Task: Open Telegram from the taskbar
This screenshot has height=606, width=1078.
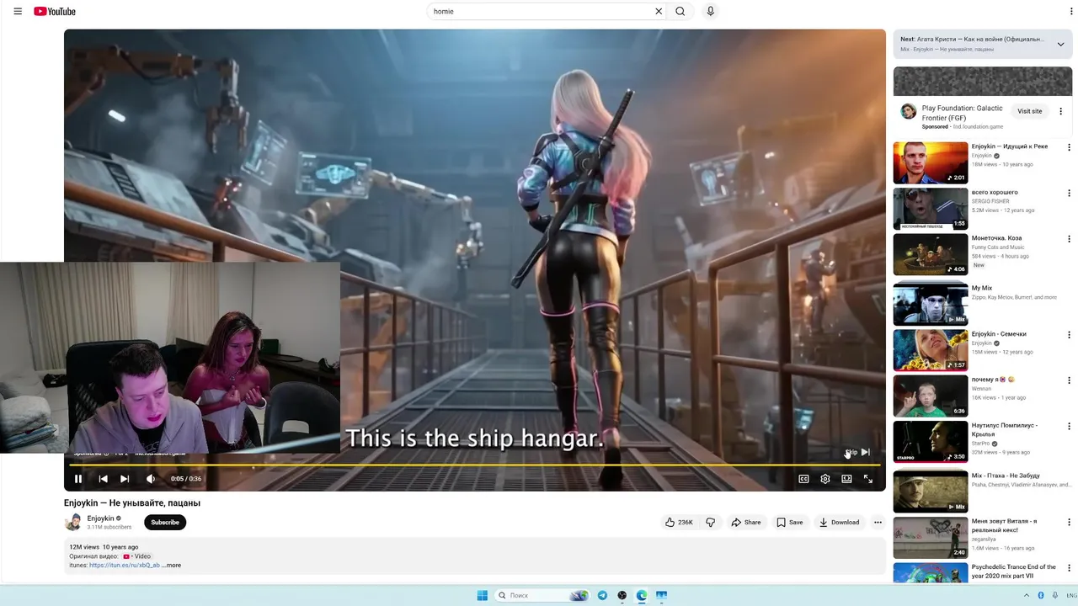Action: click(x=602, y=595)
